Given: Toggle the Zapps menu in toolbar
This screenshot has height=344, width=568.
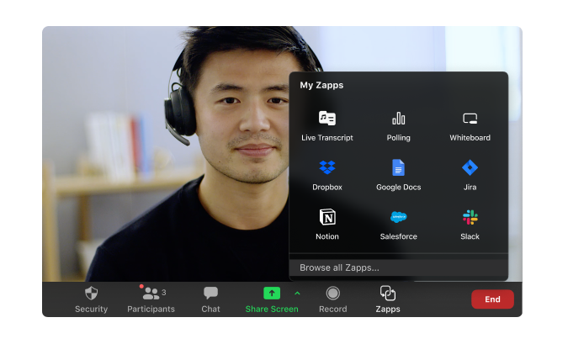Looking at the screenshot, I should [x=387, y=299].
